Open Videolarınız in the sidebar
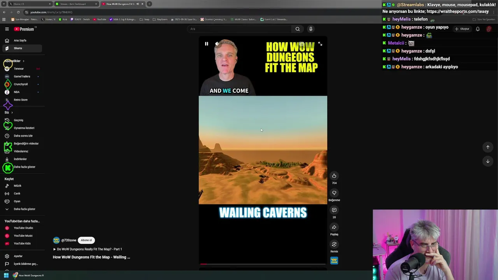Viewport: 498px width, 280px height. pos(22,151)
